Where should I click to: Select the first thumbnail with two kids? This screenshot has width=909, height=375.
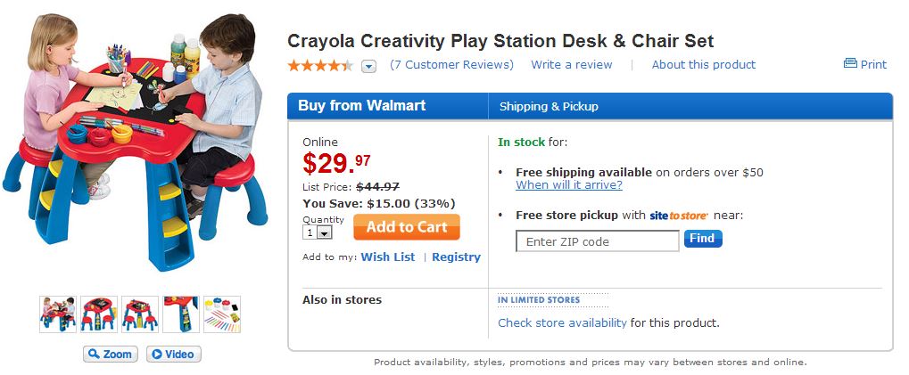pos(58,314)
